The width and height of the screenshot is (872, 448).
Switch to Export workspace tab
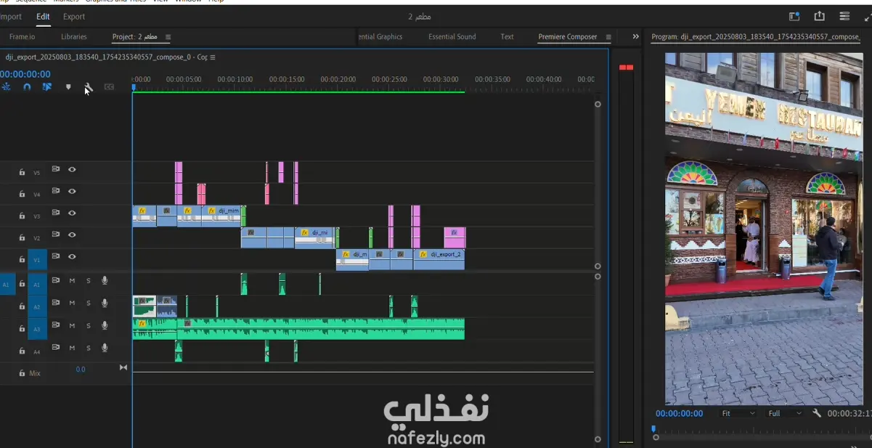(74, 17)
